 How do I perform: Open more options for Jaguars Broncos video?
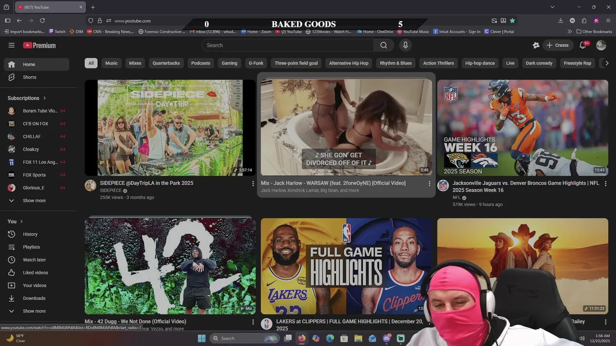coord(605,184)
